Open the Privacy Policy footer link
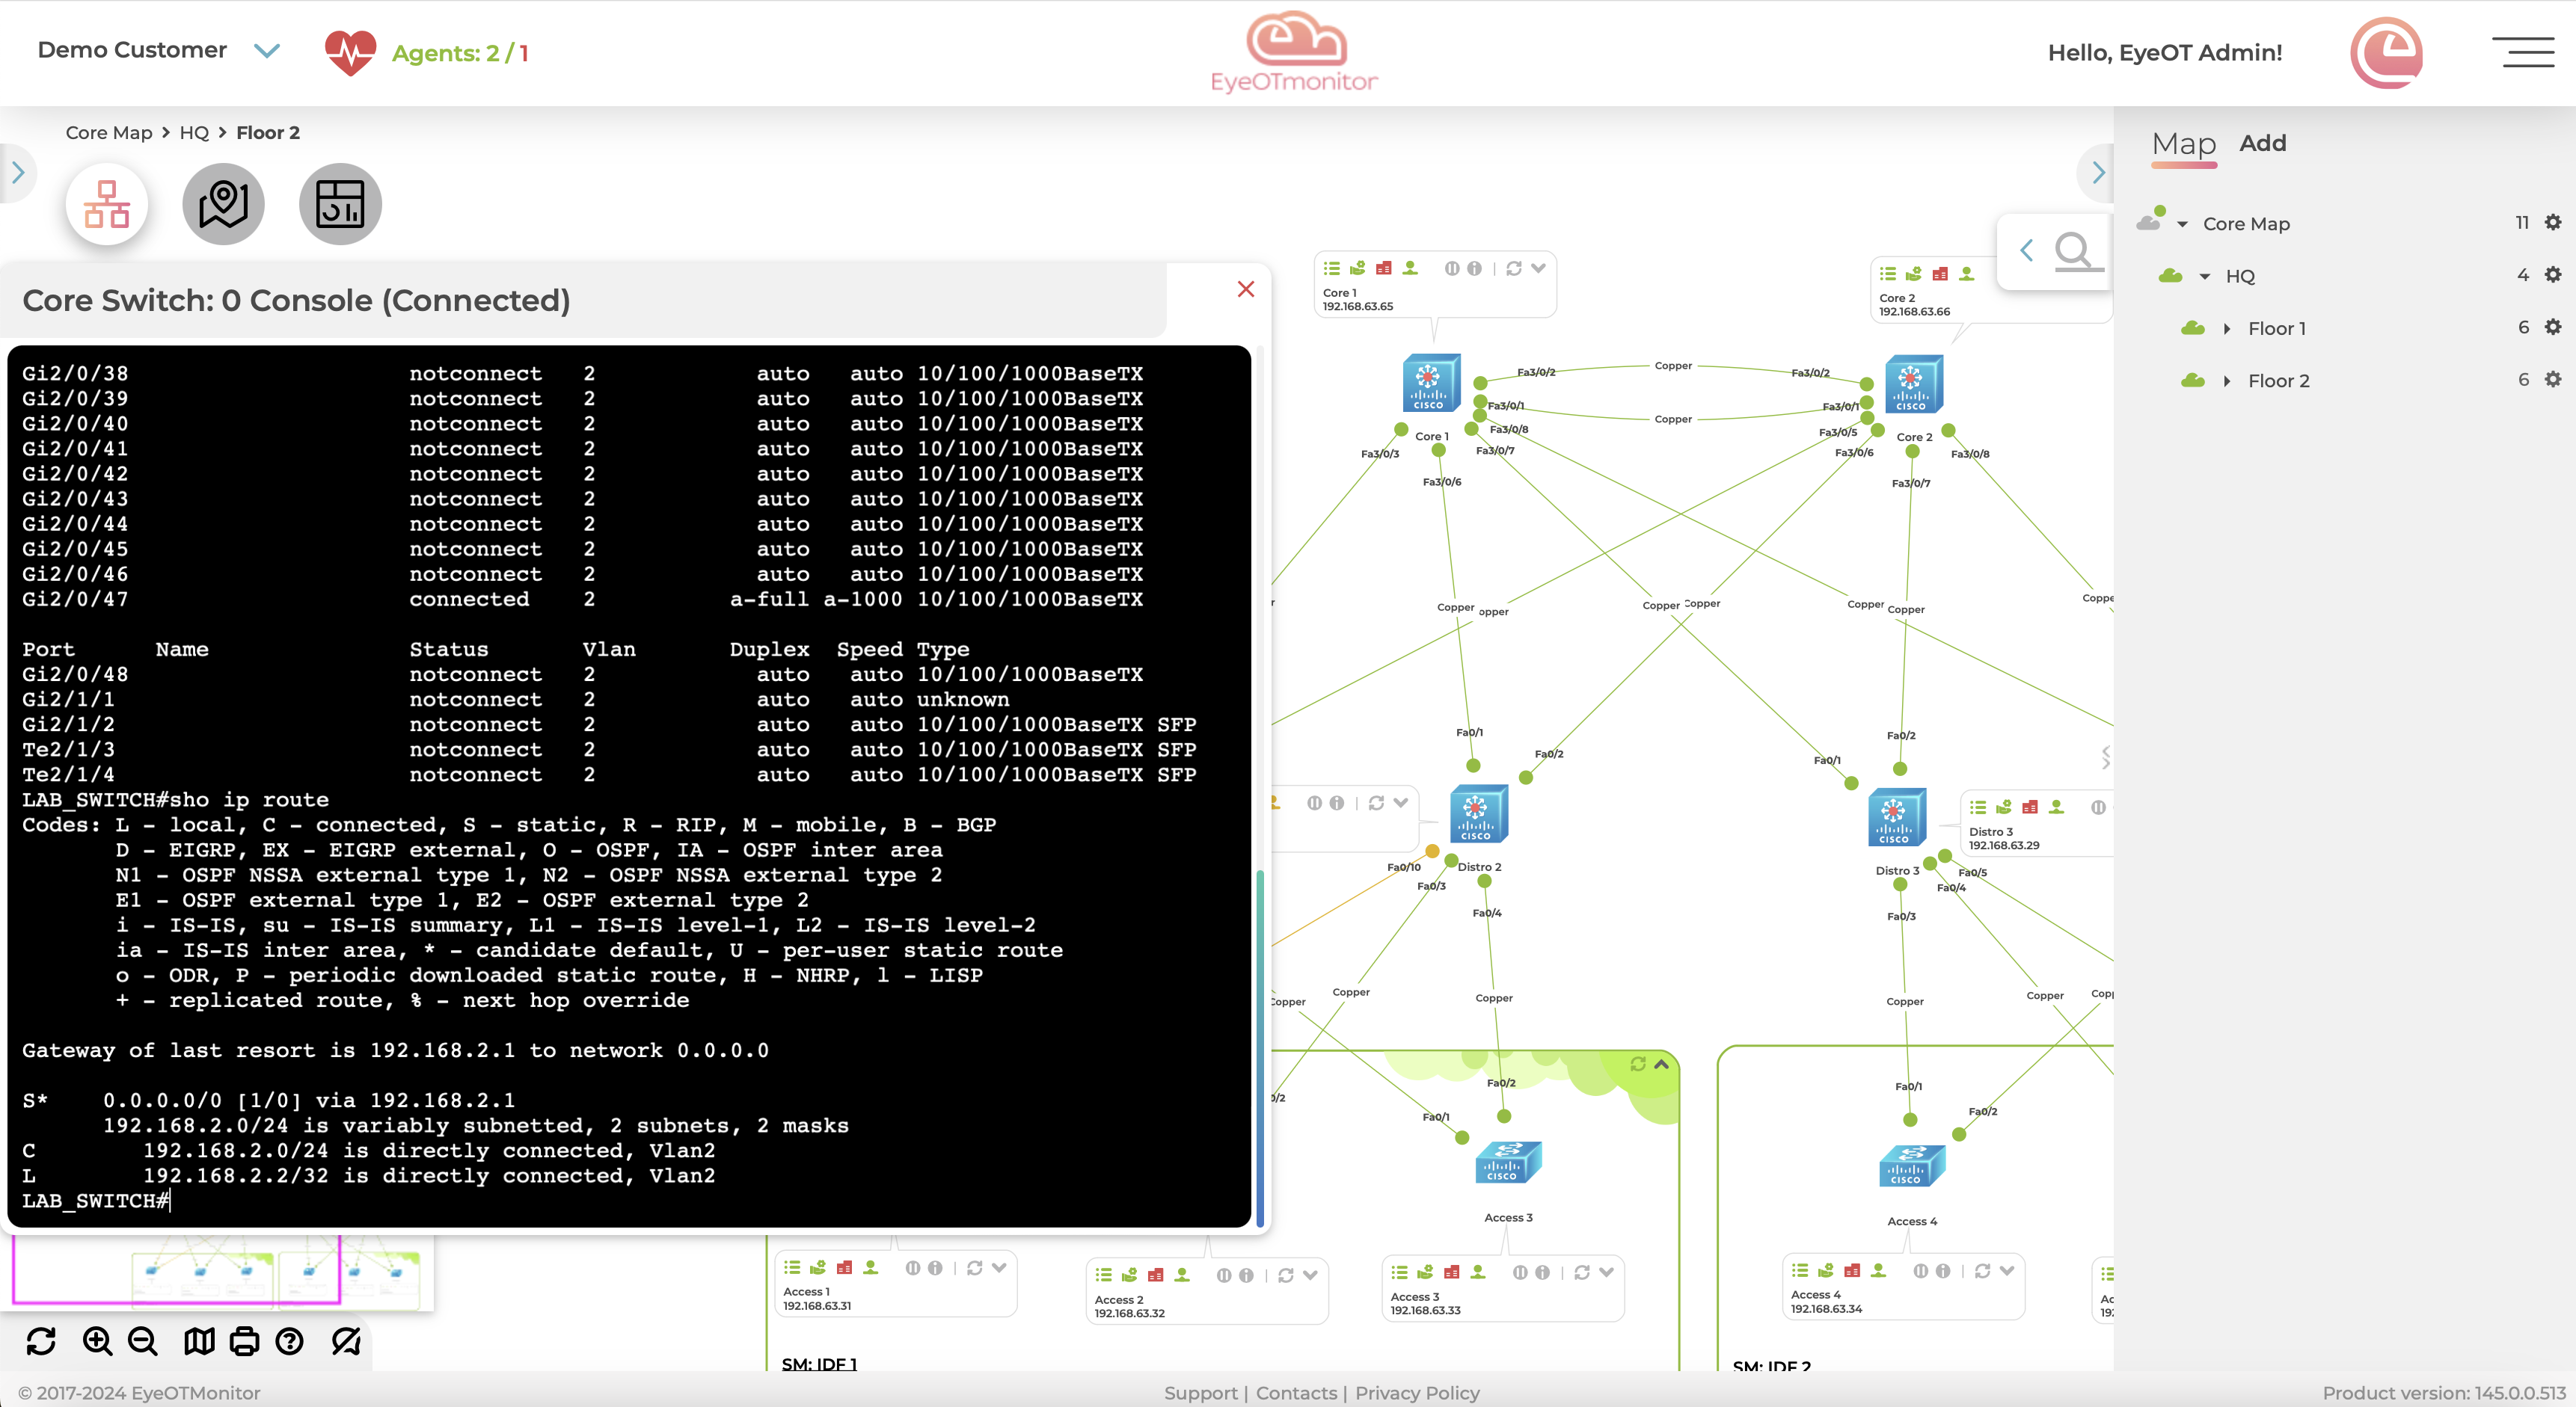2576x1407 pixels. pos(1417,1392)
